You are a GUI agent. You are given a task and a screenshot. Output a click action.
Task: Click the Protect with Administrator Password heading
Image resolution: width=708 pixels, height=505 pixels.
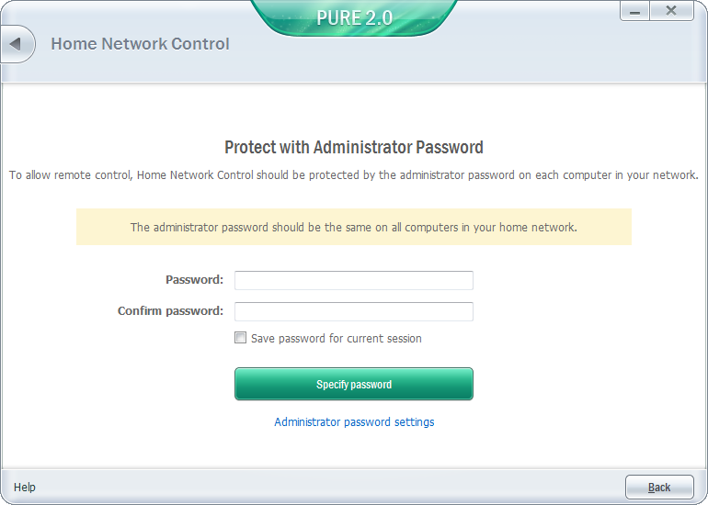coord(354,148)
